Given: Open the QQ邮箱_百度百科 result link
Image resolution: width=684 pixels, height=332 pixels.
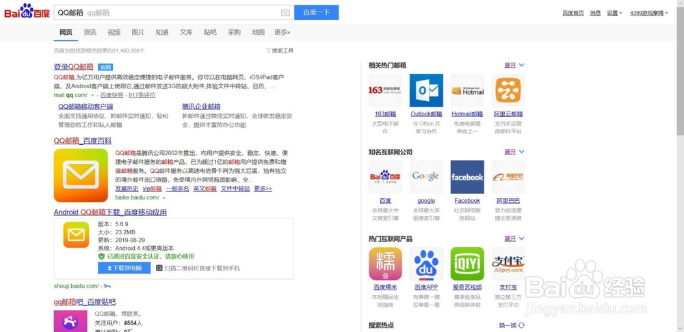Looking at the screenshot, I should [83, 141].
